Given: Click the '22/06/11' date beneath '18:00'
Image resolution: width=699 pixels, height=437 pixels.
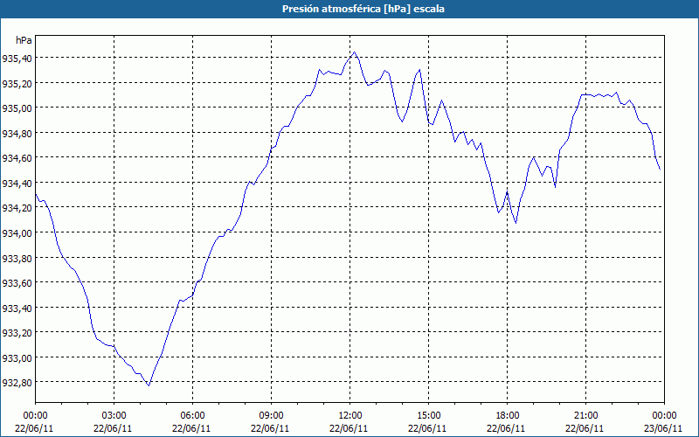Looking at the screenshot, I should pos(506,428).
